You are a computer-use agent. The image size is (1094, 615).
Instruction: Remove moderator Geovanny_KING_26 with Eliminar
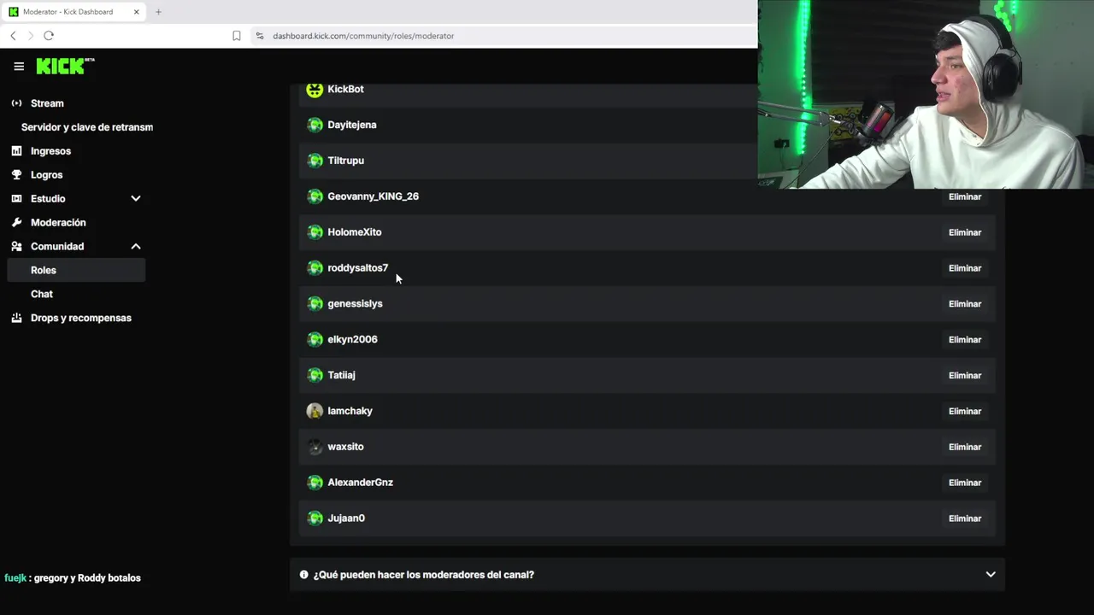coord(965,197)
